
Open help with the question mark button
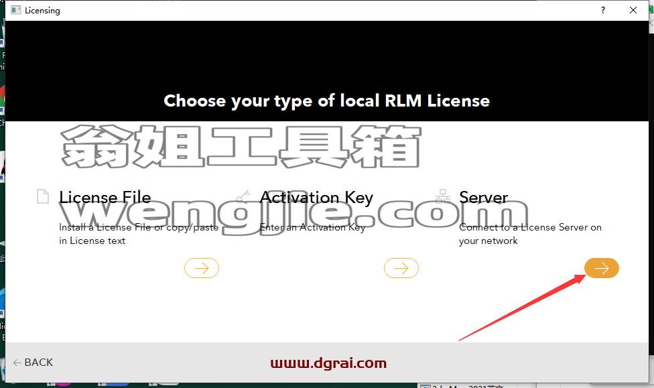(x=603, y=10)
